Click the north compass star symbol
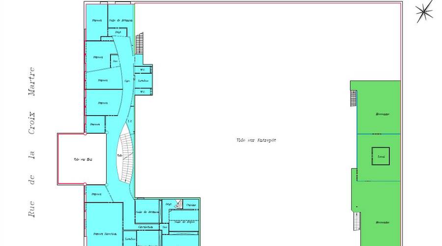Image resolution: width=442 pixels, height=246 pixels. point(424,11)
